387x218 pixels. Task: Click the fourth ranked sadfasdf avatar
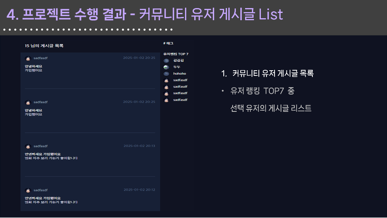coord(166,80)
